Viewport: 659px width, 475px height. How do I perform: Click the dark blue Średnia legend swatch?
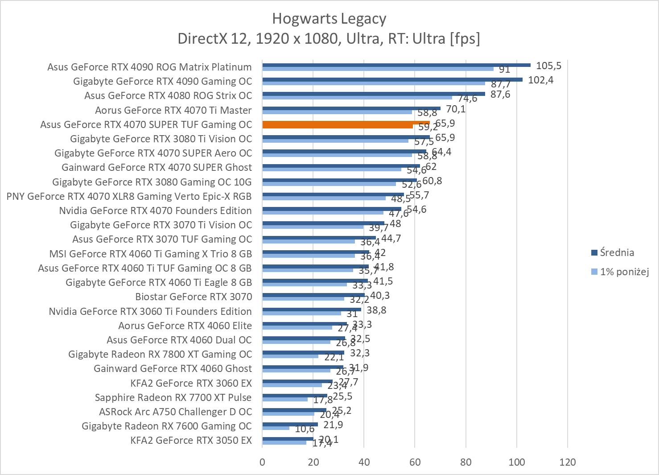click(594, 253)
